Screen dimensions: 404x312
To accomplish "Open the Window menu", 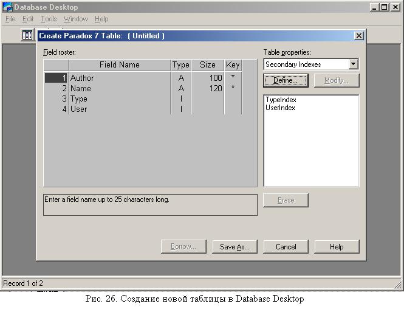I will tap(75, 19).
